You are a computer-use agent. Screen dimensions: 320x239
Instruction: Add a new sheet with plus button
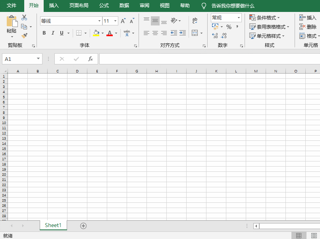tap(83, 226)
